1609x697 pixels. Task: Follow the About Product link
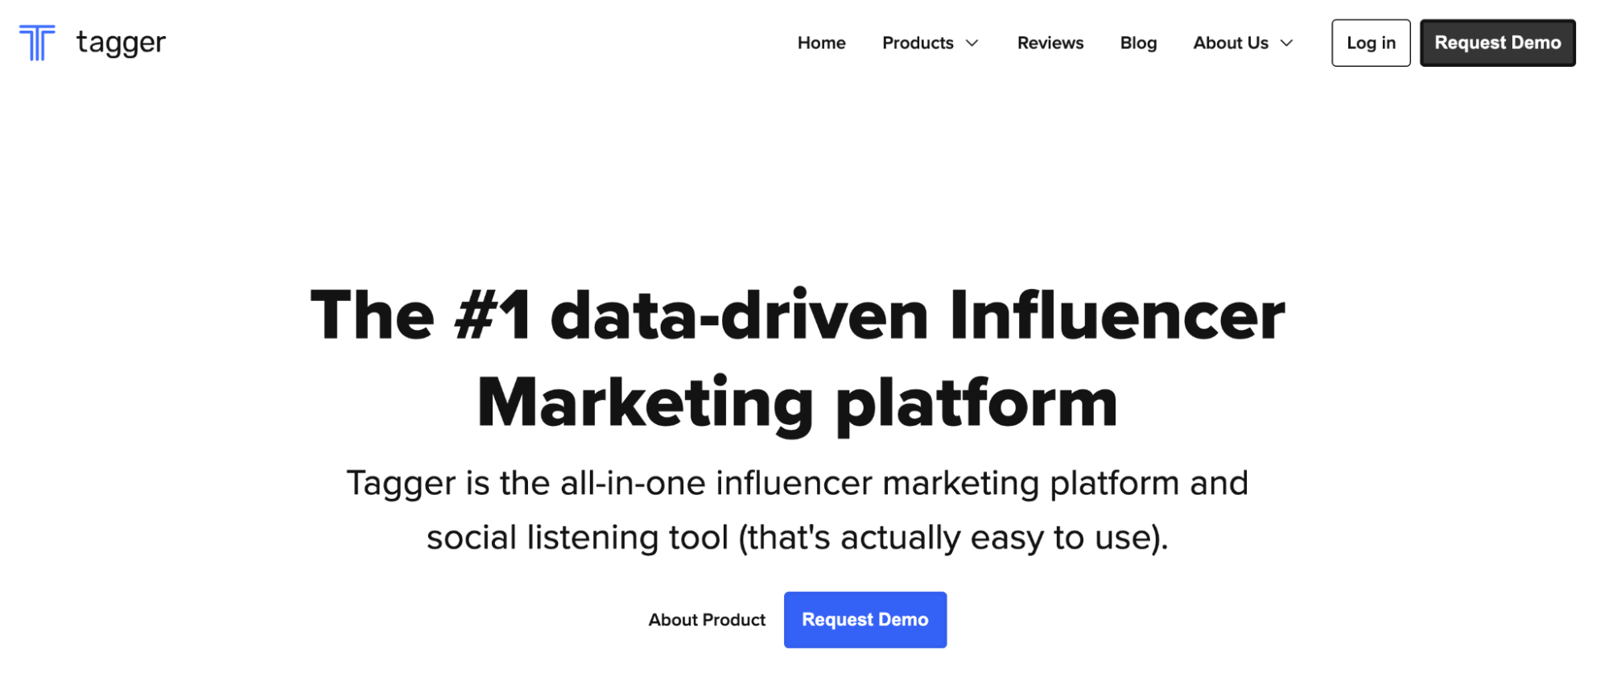coord(707,620)
